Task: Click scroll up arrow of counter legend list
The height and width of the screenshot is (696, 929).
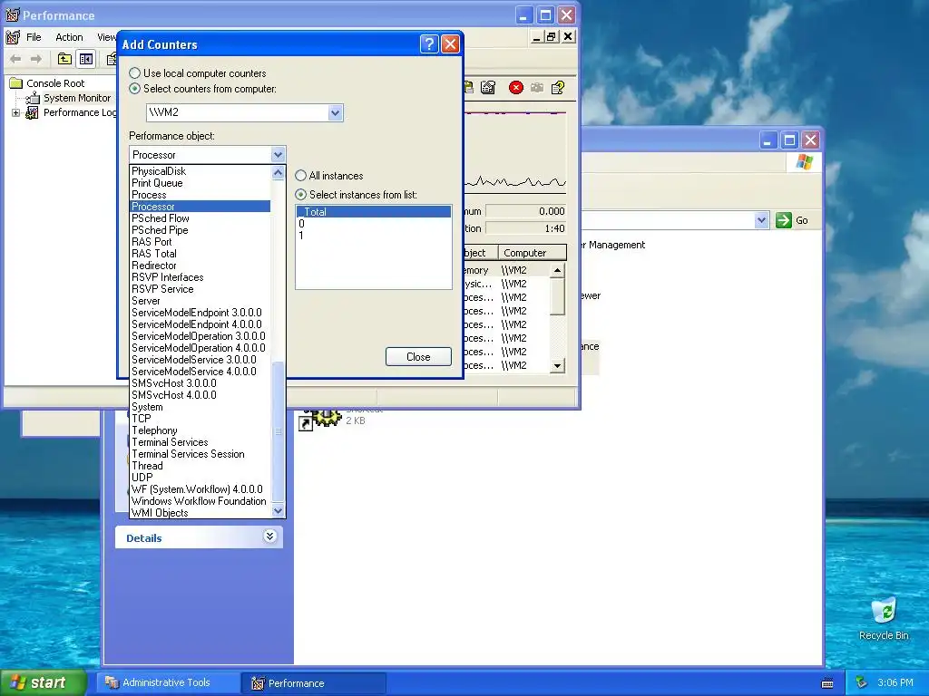Action: tap(557, 270)
